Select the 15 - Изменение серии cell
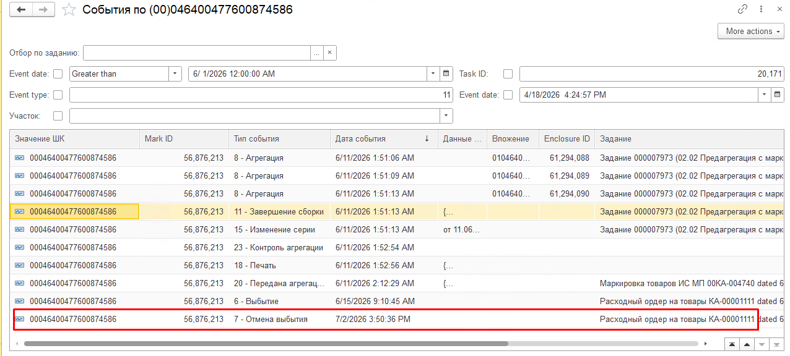 (279, 229)
